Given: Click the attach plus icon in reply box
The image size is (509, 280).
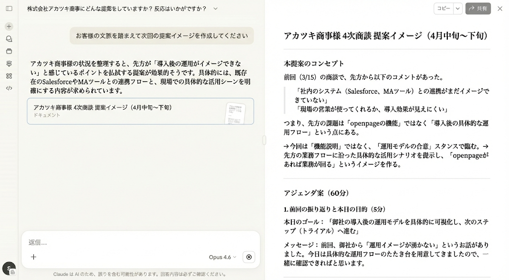Looking at the screenshot, I should (33, 257).
